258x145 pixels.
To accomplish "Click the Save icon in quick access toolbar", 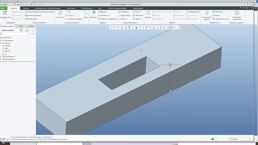I will [18, 4].
